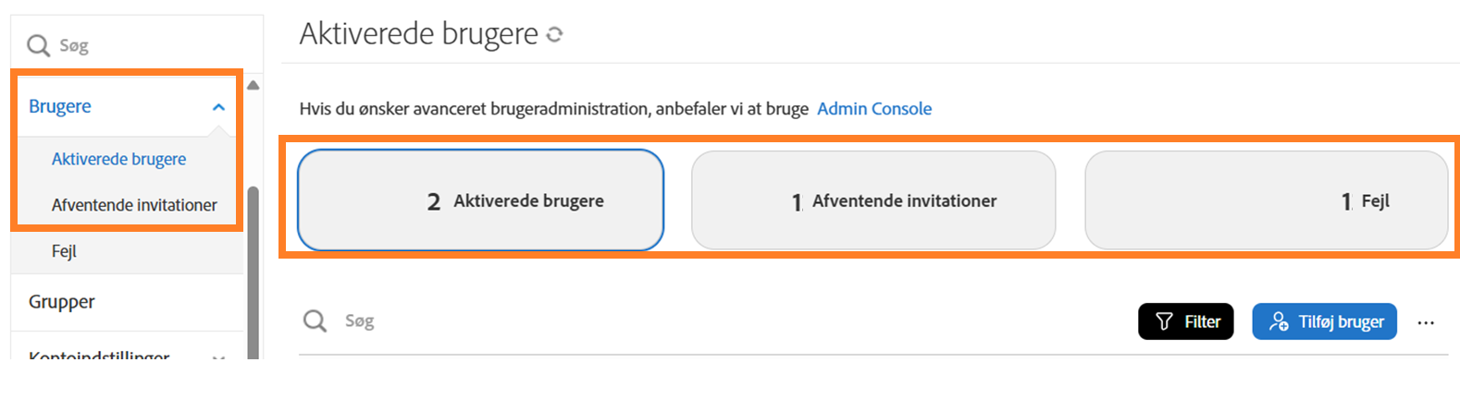Open the Admin Console link
Viewport: 1460px width, 411px height.
pos(873,109)
